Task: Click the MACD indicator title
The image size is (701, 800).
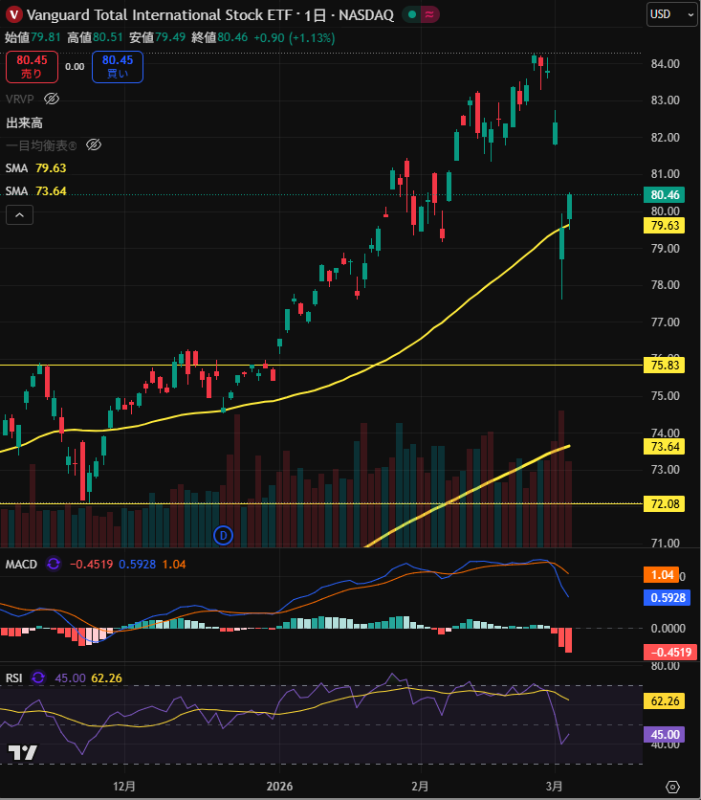Action: [21, 564]
